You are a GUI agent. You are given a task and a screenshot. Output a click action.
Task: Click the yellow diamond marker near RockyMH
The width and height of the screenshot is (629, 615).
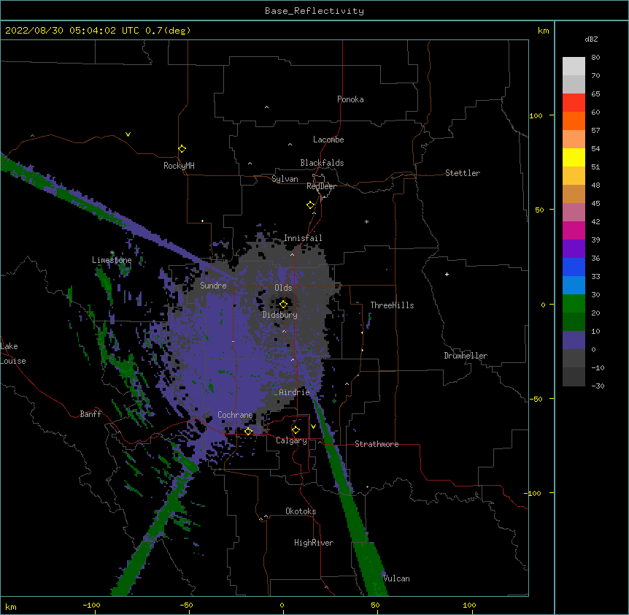pos(182,149)
